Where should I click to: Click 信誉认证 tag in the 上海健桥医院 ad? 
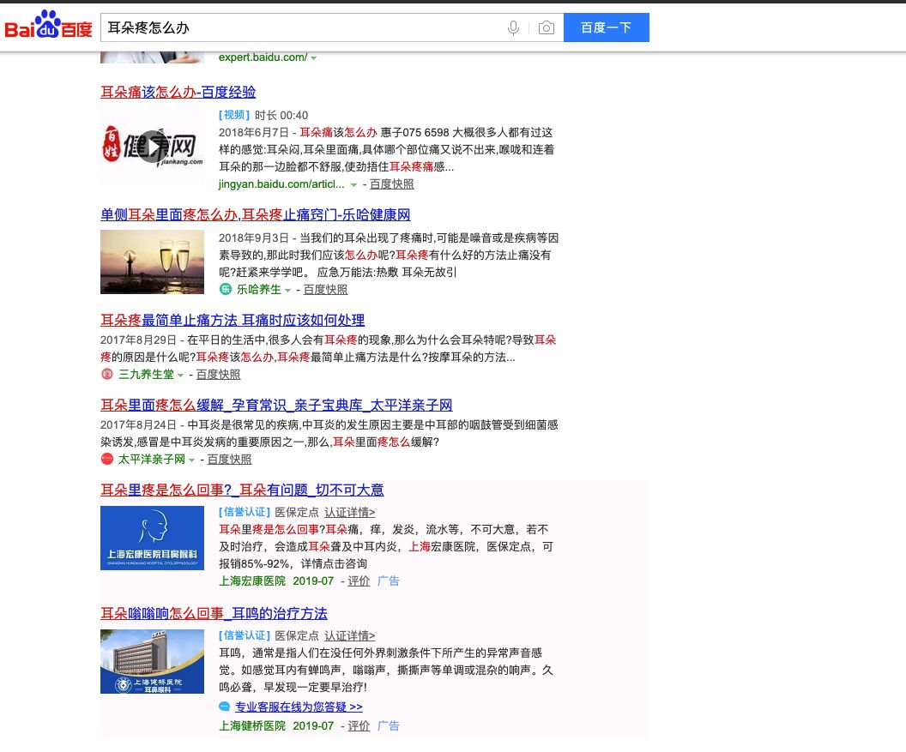(x=245, y=636)
